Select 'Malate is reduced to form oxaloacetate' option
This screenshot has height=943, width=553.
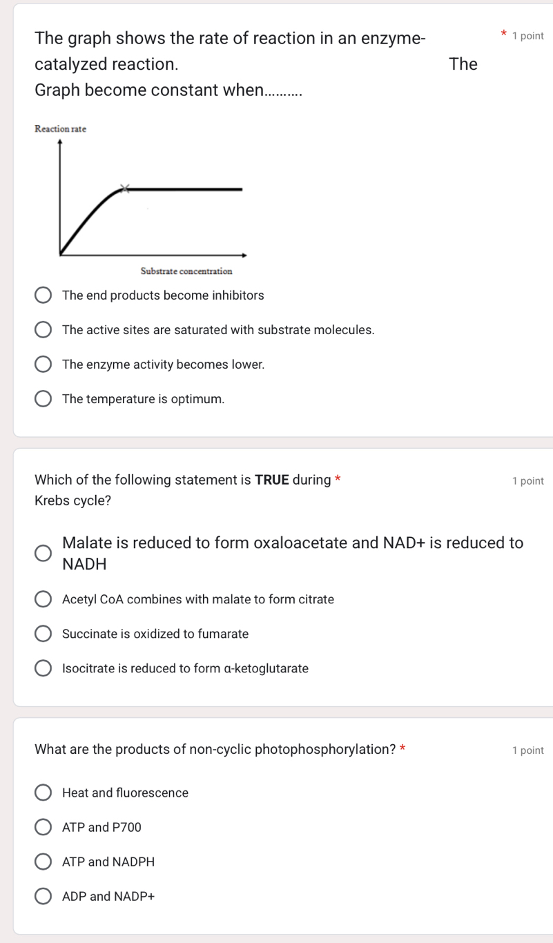43,554
